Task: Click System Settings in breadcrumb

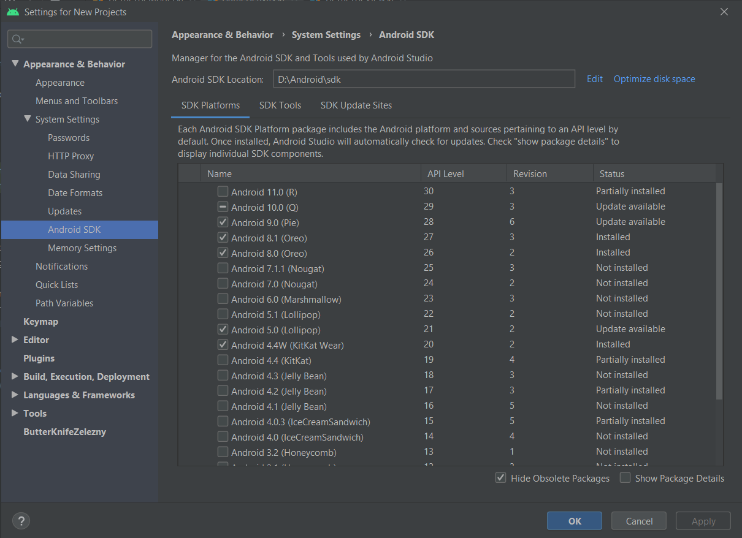Action: (x=326, y=35)
